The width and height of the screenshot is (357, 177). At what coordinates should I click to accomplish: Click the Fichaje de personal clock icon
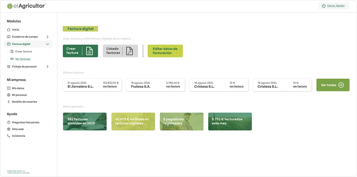[9, 67]
